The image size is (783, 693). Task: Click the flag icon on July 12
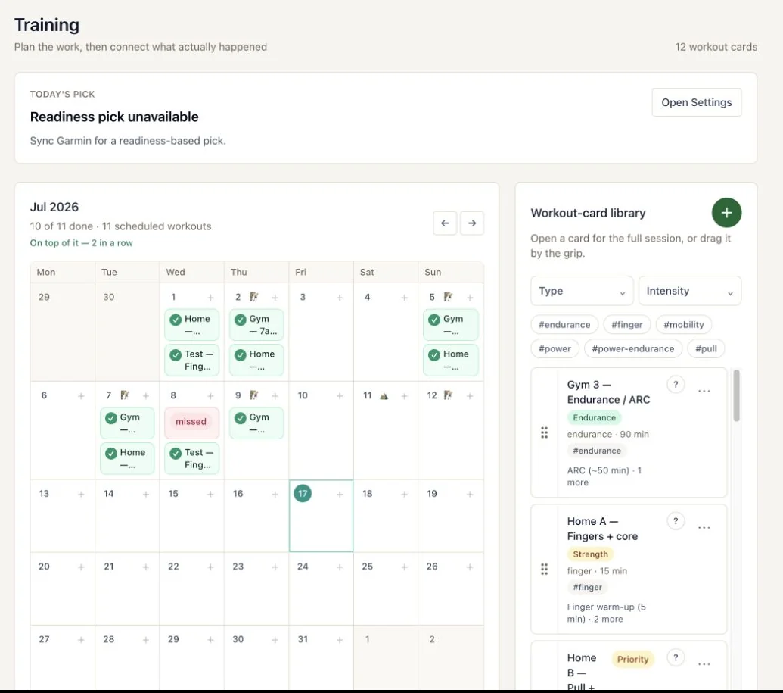[x=448, y=395]
